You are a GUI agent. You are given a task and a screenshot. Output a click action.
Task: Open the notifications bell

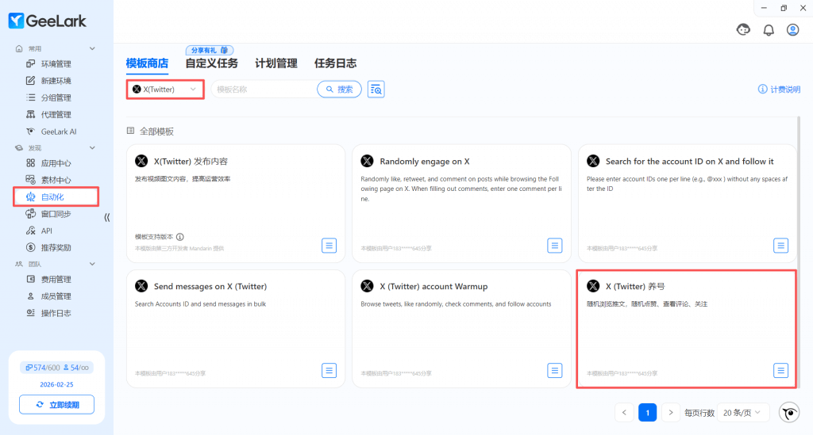(769, 29)
